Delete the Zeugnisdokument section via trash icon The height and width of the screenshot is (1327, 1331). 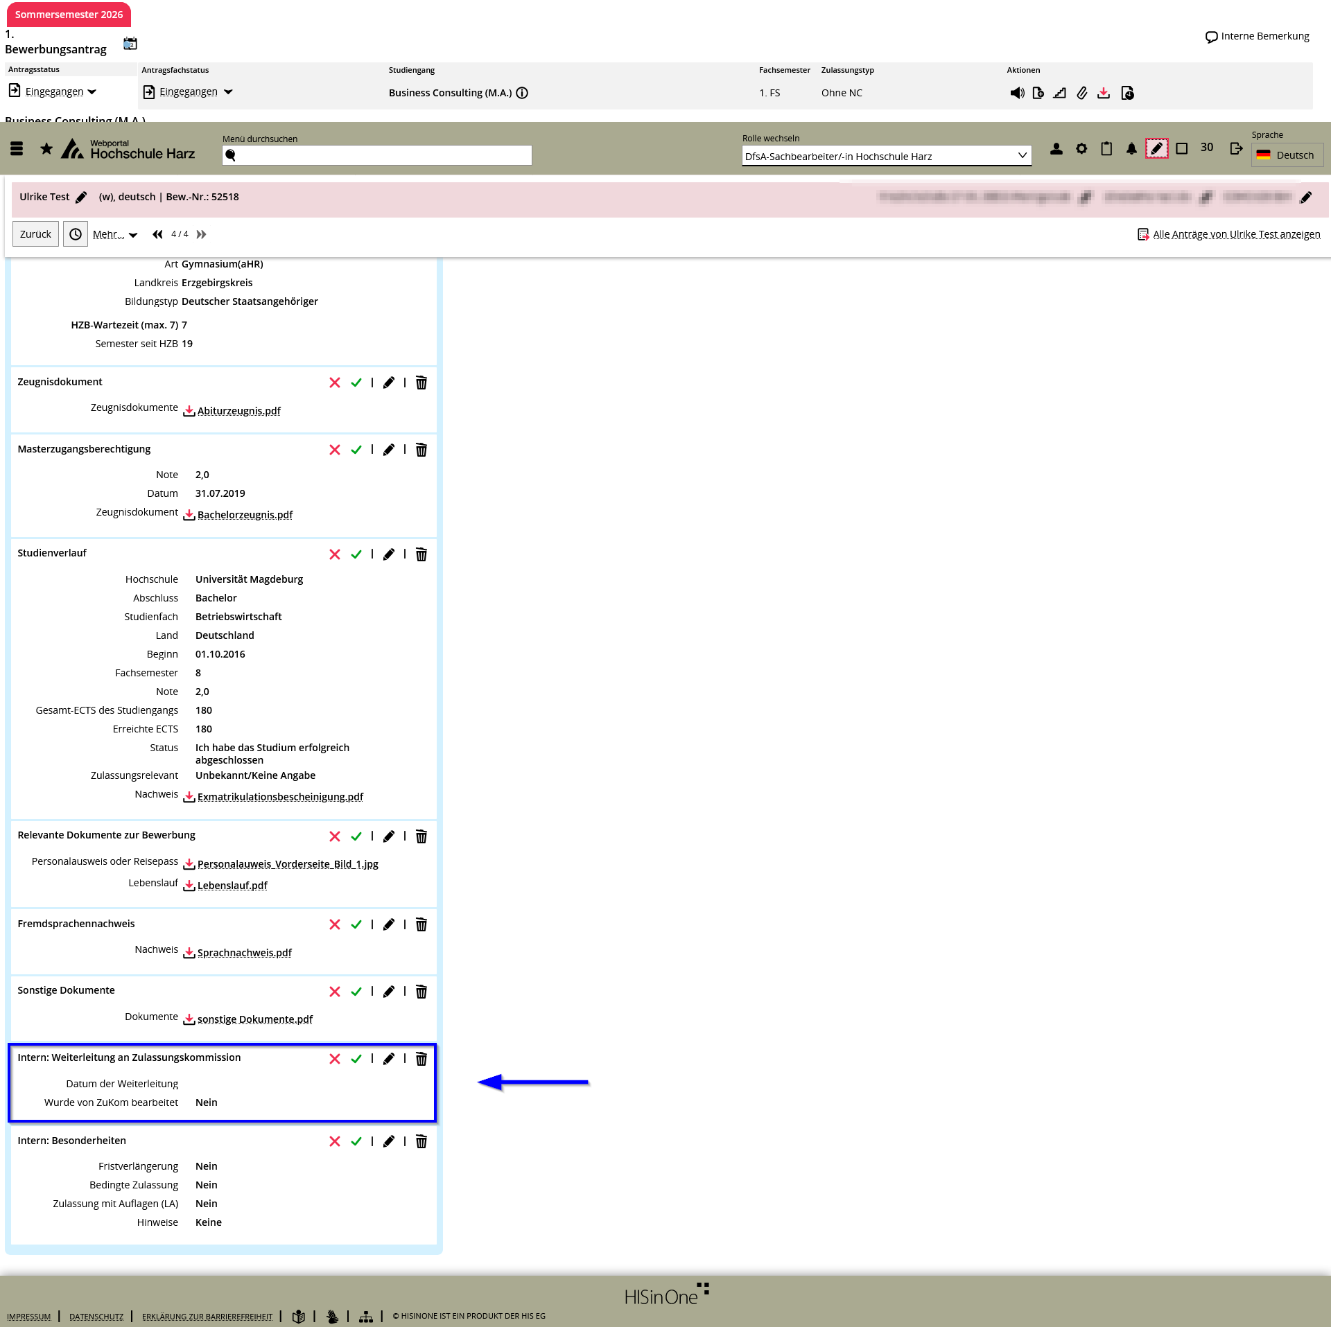(421, 383)
